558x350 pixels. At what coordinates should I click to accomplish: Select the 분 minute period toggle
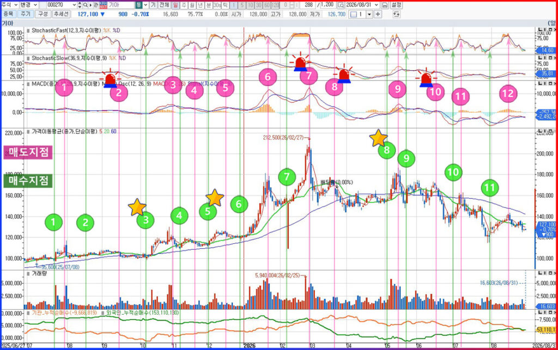(x=209, y=5)
